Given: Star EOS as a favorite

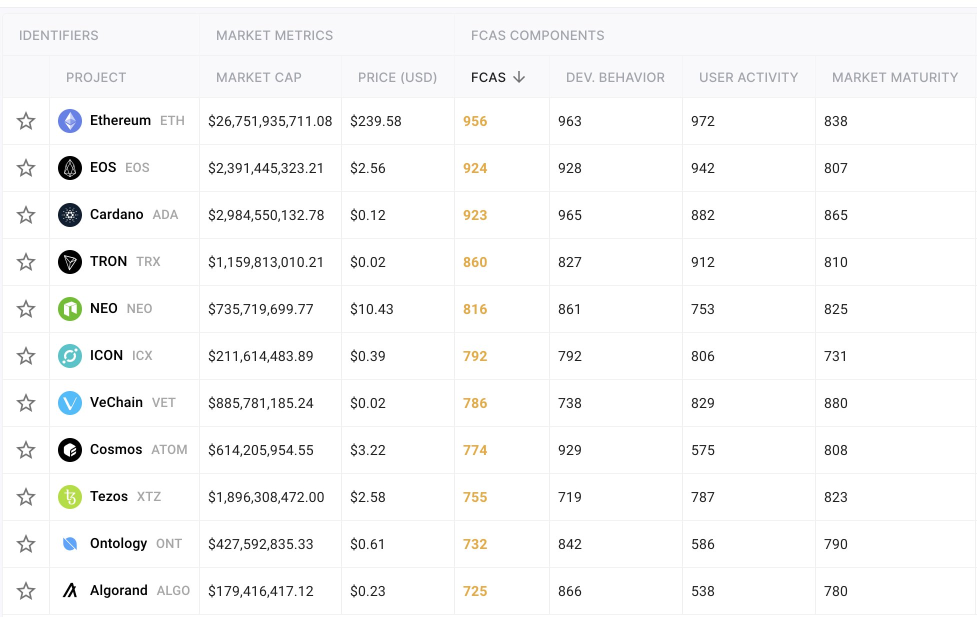Looking at the screenshot, I should (26, 168).
